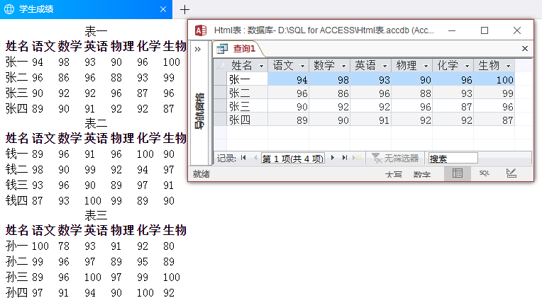This screenshot has width=542, height=298.
Task: Click the 搜索 search box
Action: [x=453, y=159]
